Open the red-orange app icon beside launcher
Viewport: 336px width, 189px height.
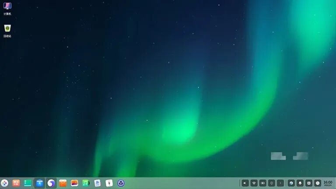point(16,183)
